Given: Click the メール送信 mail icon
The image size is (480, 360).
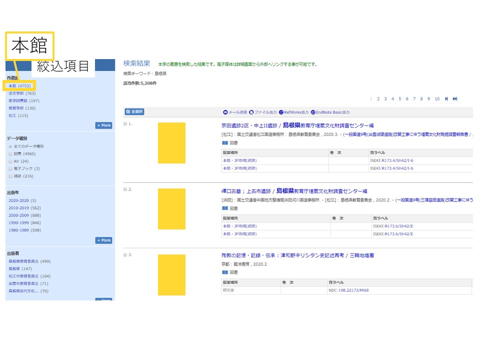Looking at the screenshot, I should point(225,112).
